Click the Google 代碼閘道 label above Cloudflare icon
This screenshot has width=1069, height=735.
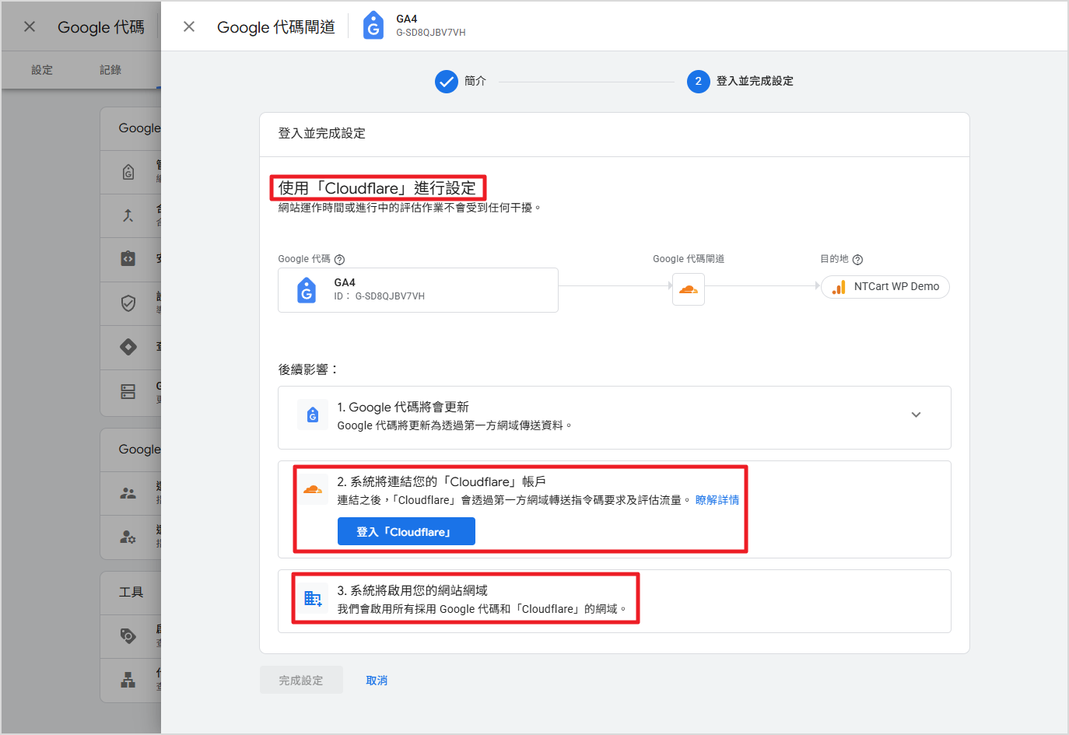click(689, 259)
